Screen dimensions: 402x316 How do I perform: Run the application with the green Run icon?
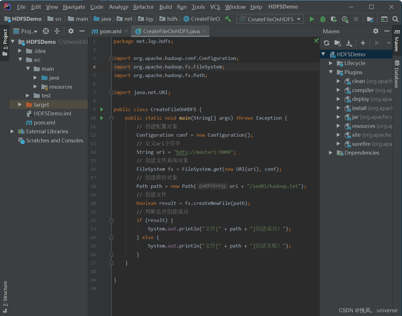click(312, 19)
